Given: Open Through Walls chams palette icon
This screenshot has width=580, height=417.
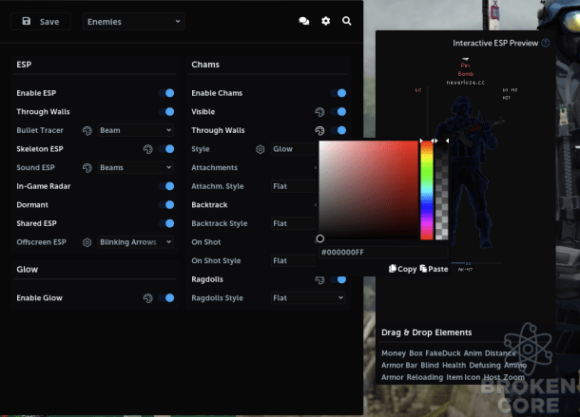Looking at the screenshot, I should point(319,130).
